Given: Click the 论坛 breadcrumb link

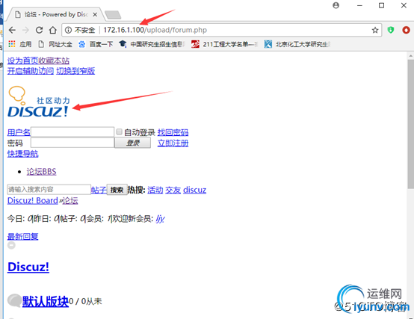Looking at the screenshot, I should 70,201.
